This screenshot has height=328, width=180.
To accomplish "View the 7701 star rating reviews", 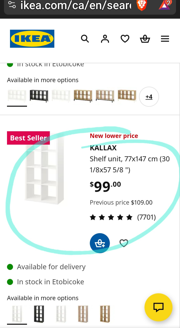I will [x=123, y=217].
